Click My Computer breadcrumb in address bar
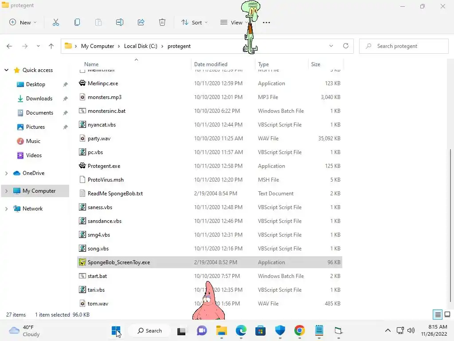Image resolution: width=454 pixels, height=341 pixels. pyautogui.click(x=98, y=46)
